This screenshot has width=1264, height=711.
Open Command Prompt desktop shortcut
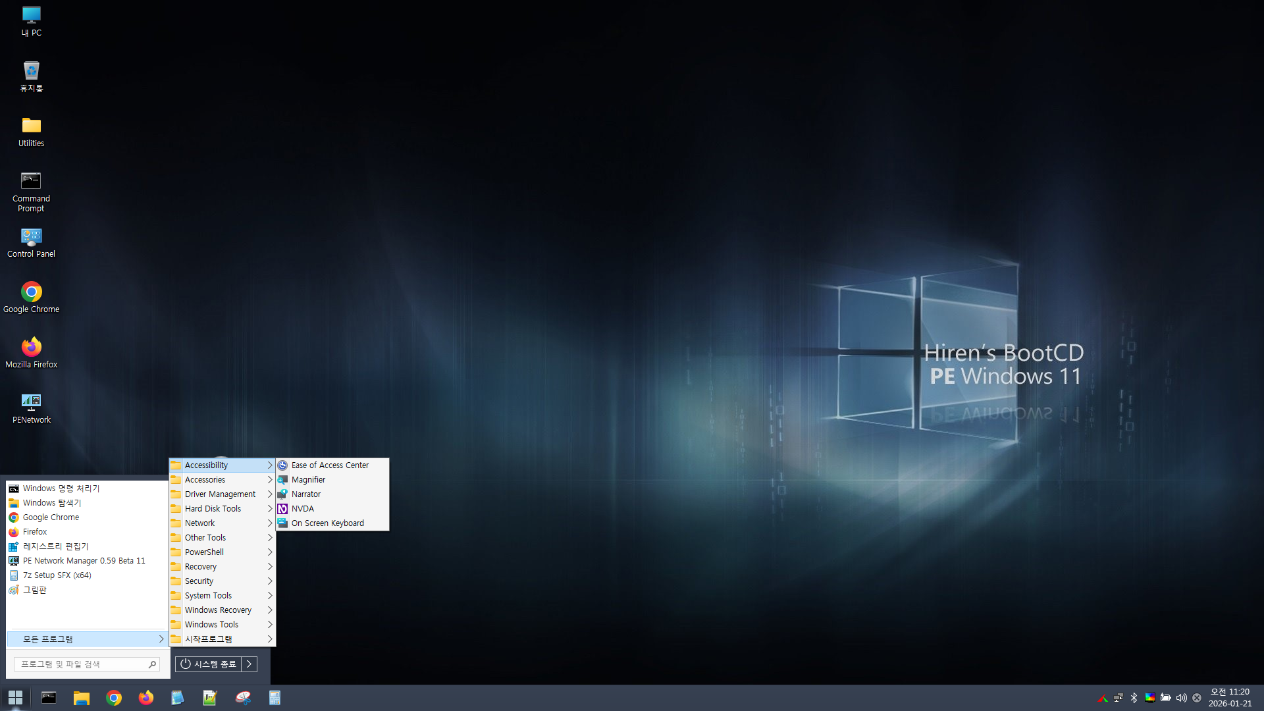(31, 192)
